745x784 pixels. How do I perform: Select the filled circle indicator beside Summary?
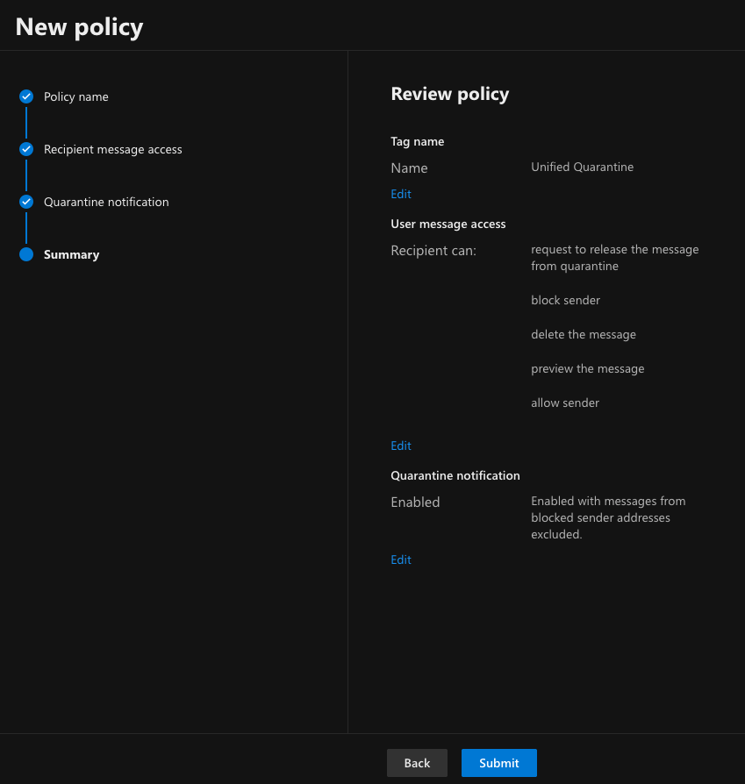click(26, 254)
